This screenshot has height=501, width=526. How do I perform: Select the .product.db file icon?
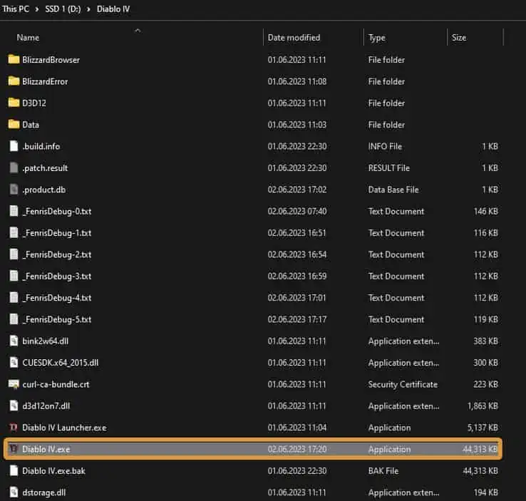[14, 190]
